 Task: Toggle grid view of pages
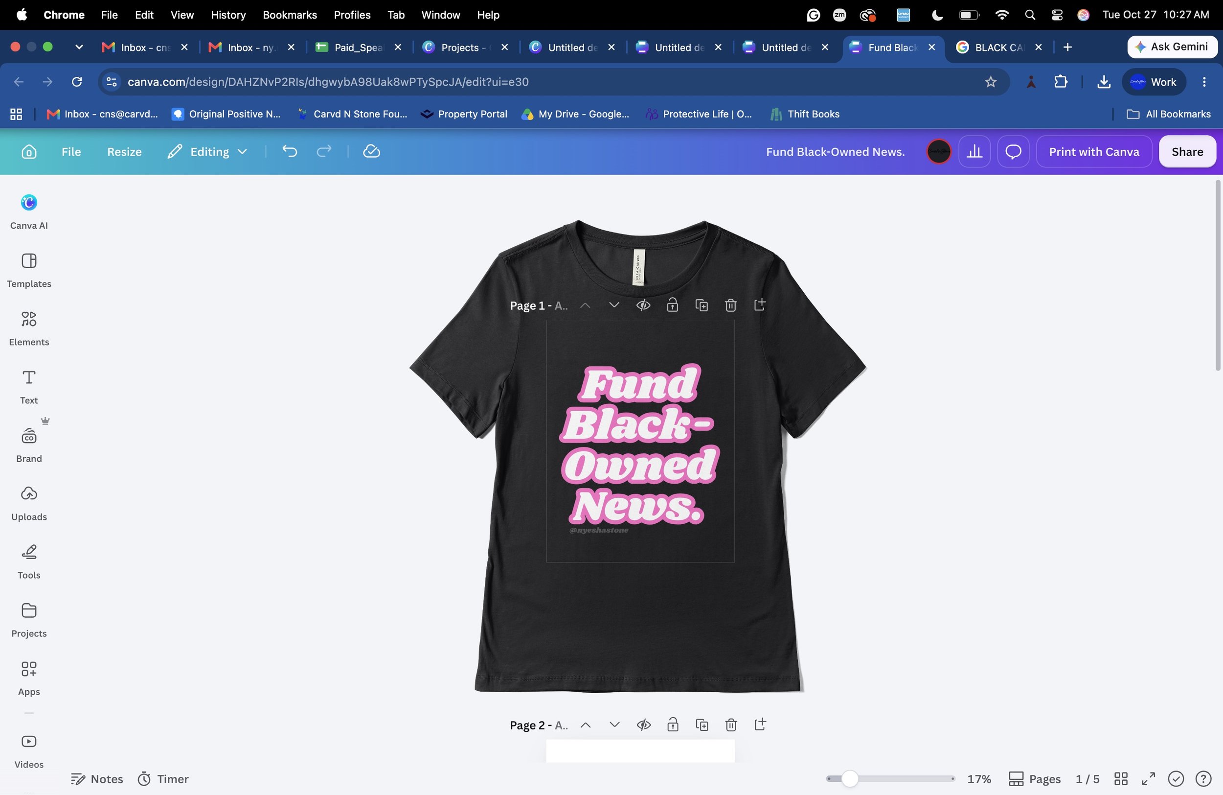coord(1121,779)
